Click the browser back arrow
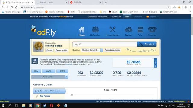Image resolution: width=193 pixels, height=108 pixels. 3,7
